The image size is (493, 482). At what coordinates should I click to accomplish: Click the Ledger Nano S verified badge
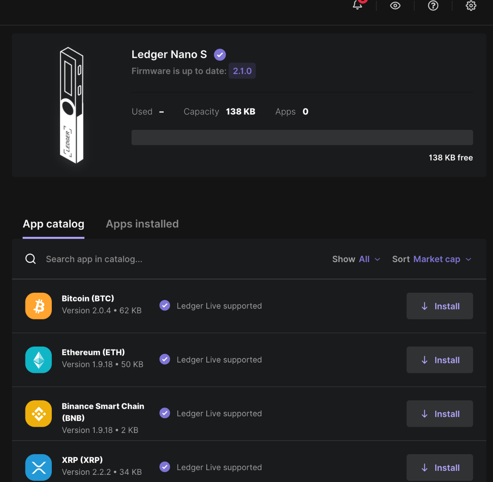pyautogui.click(x=220, y=55)
